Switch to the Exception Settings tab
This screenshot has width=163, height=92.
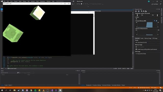pyautogui.click(x=97, y=85)
